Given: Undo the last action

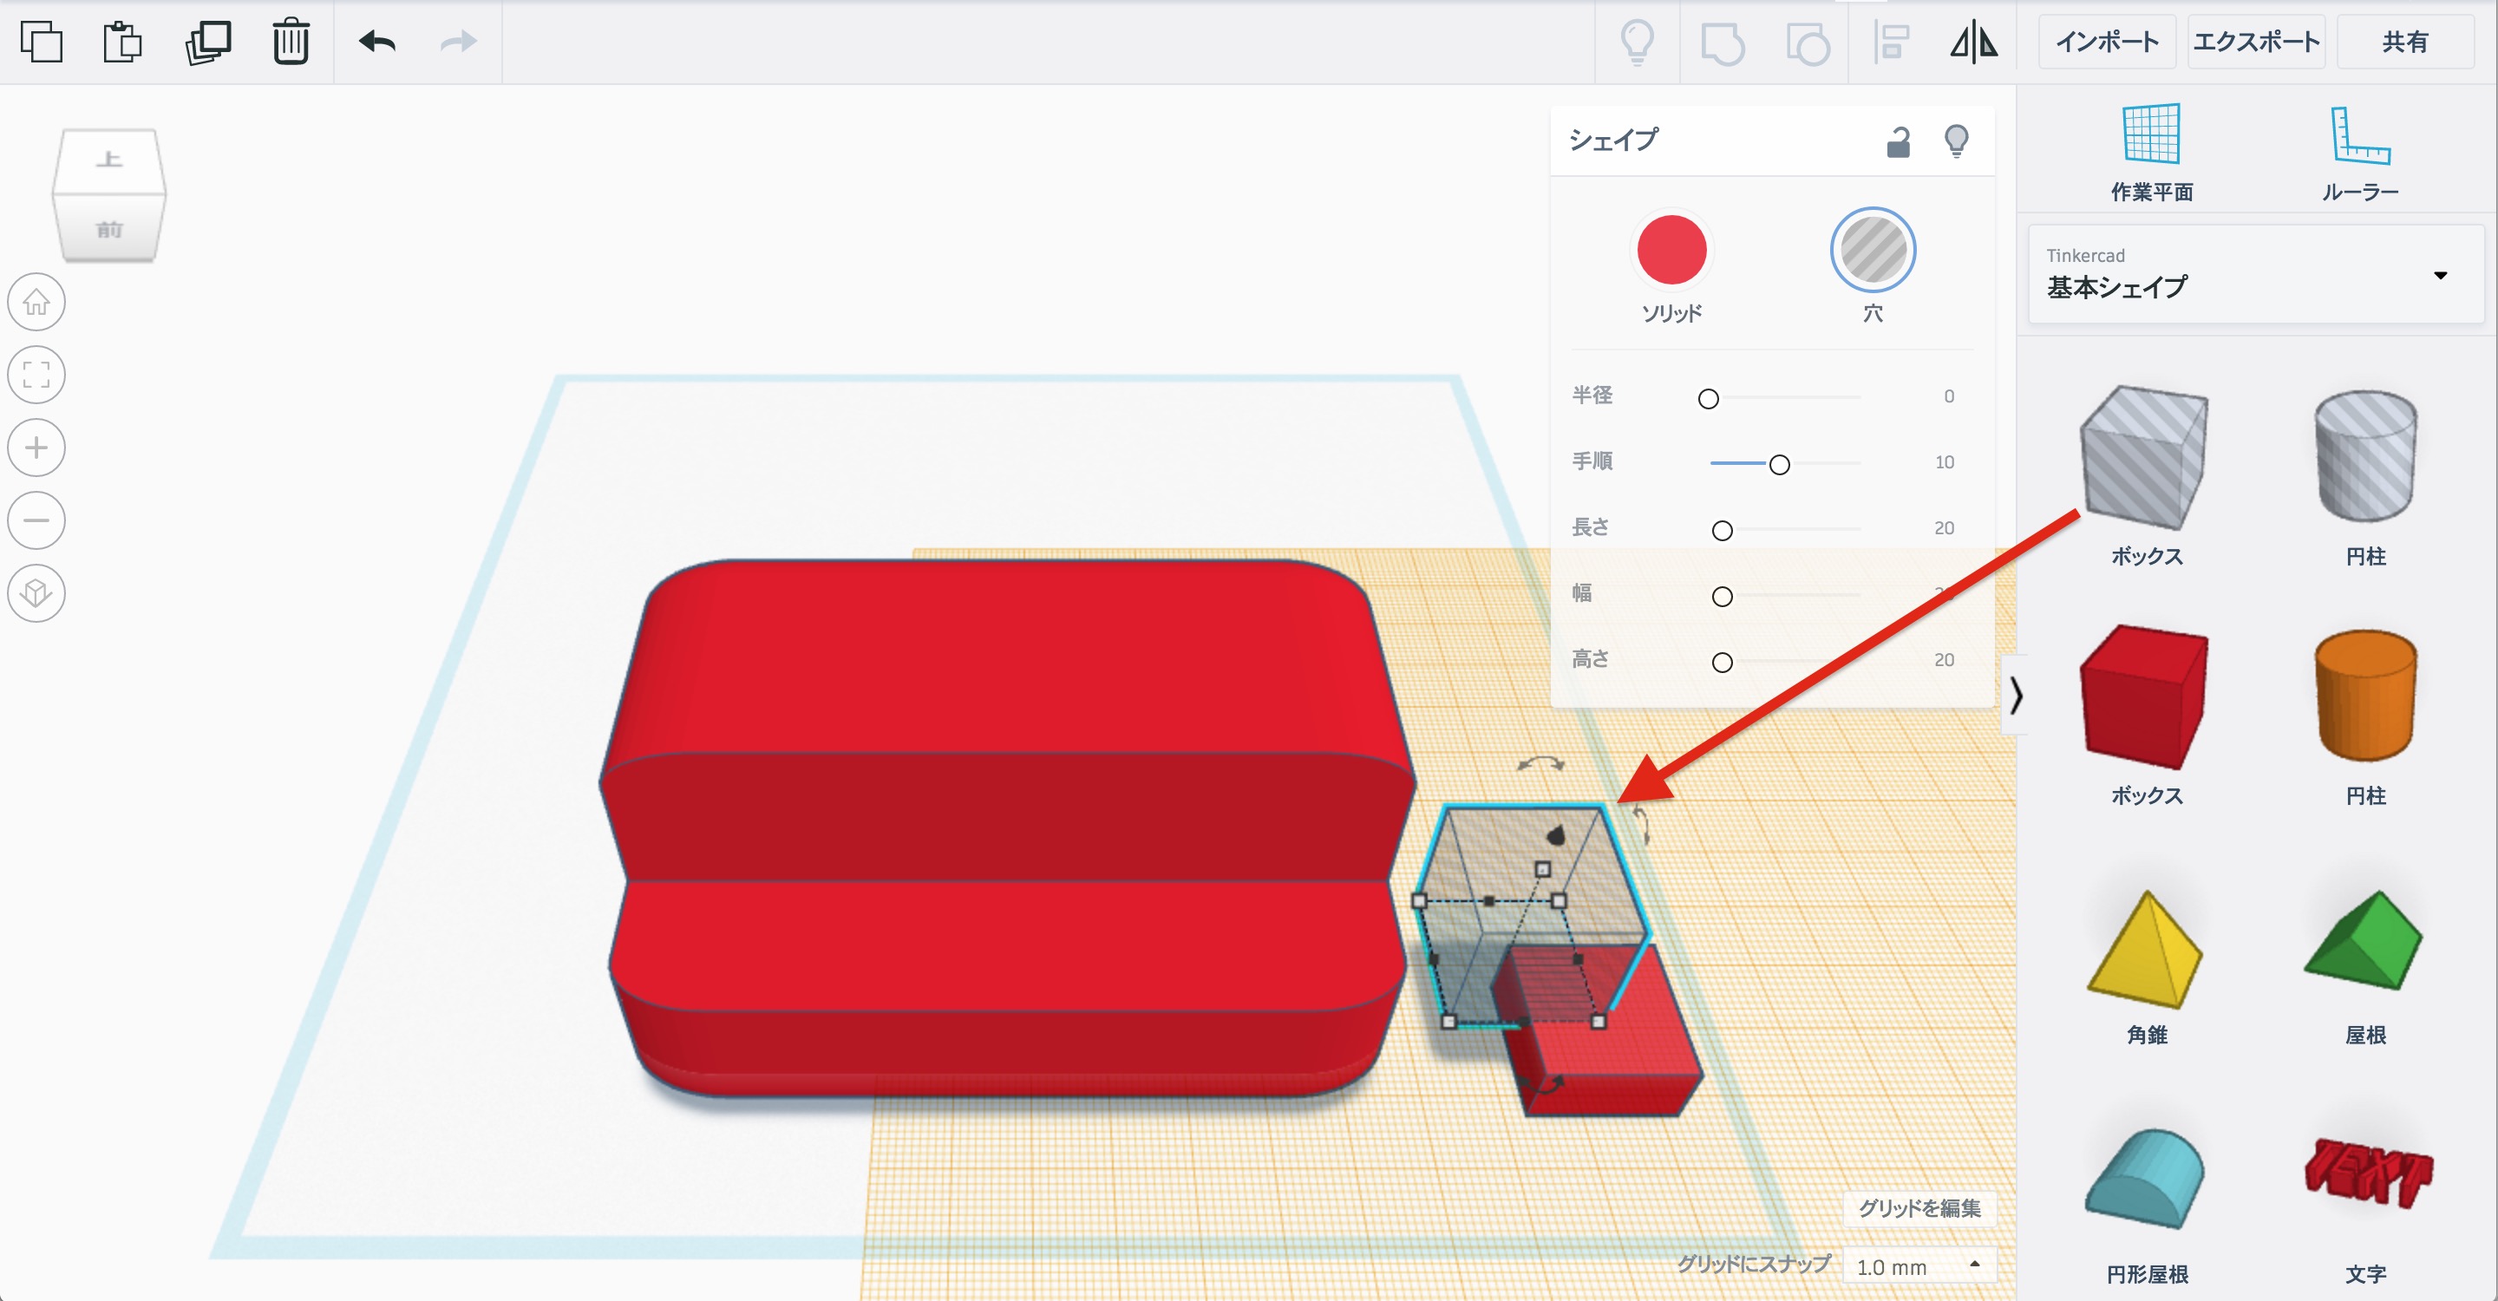Looking at the screenshot, I should 377,42.
